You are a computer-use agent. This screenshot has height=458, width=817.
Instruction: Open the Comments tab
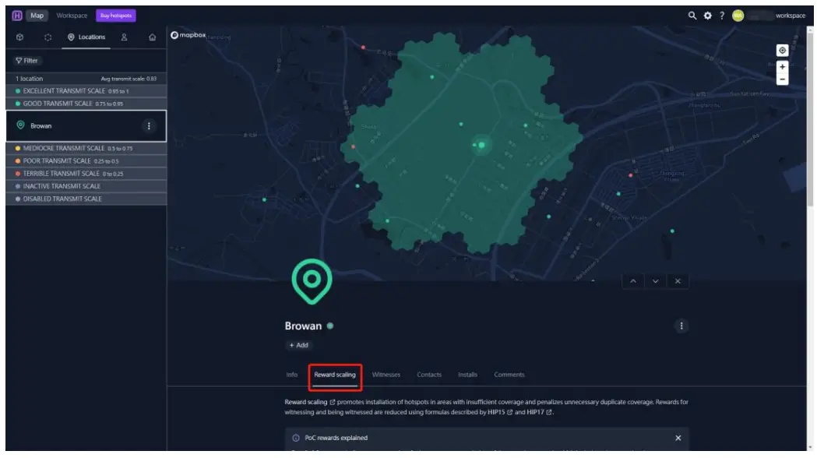pos(509,375)
